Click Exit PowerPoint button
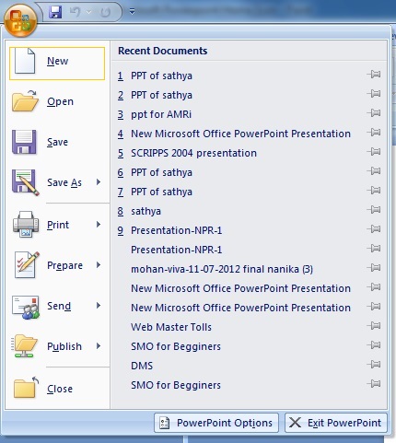This screenshot has width=396, height=443. (x=336, y=423)
